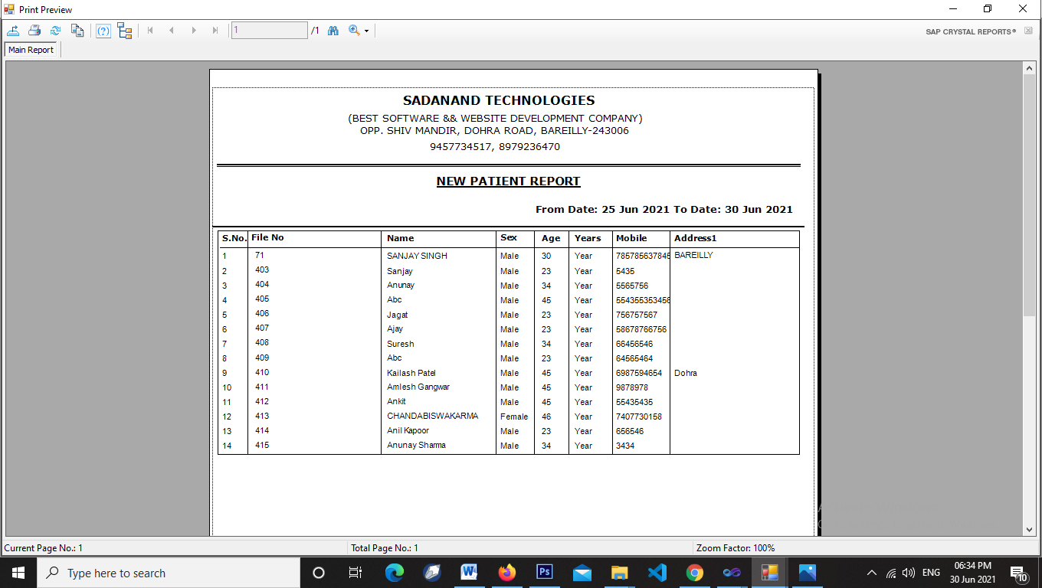Refresh the report with the refresh icon
1042x588 pixels.
pyautogui.click(x=55, y=31)
